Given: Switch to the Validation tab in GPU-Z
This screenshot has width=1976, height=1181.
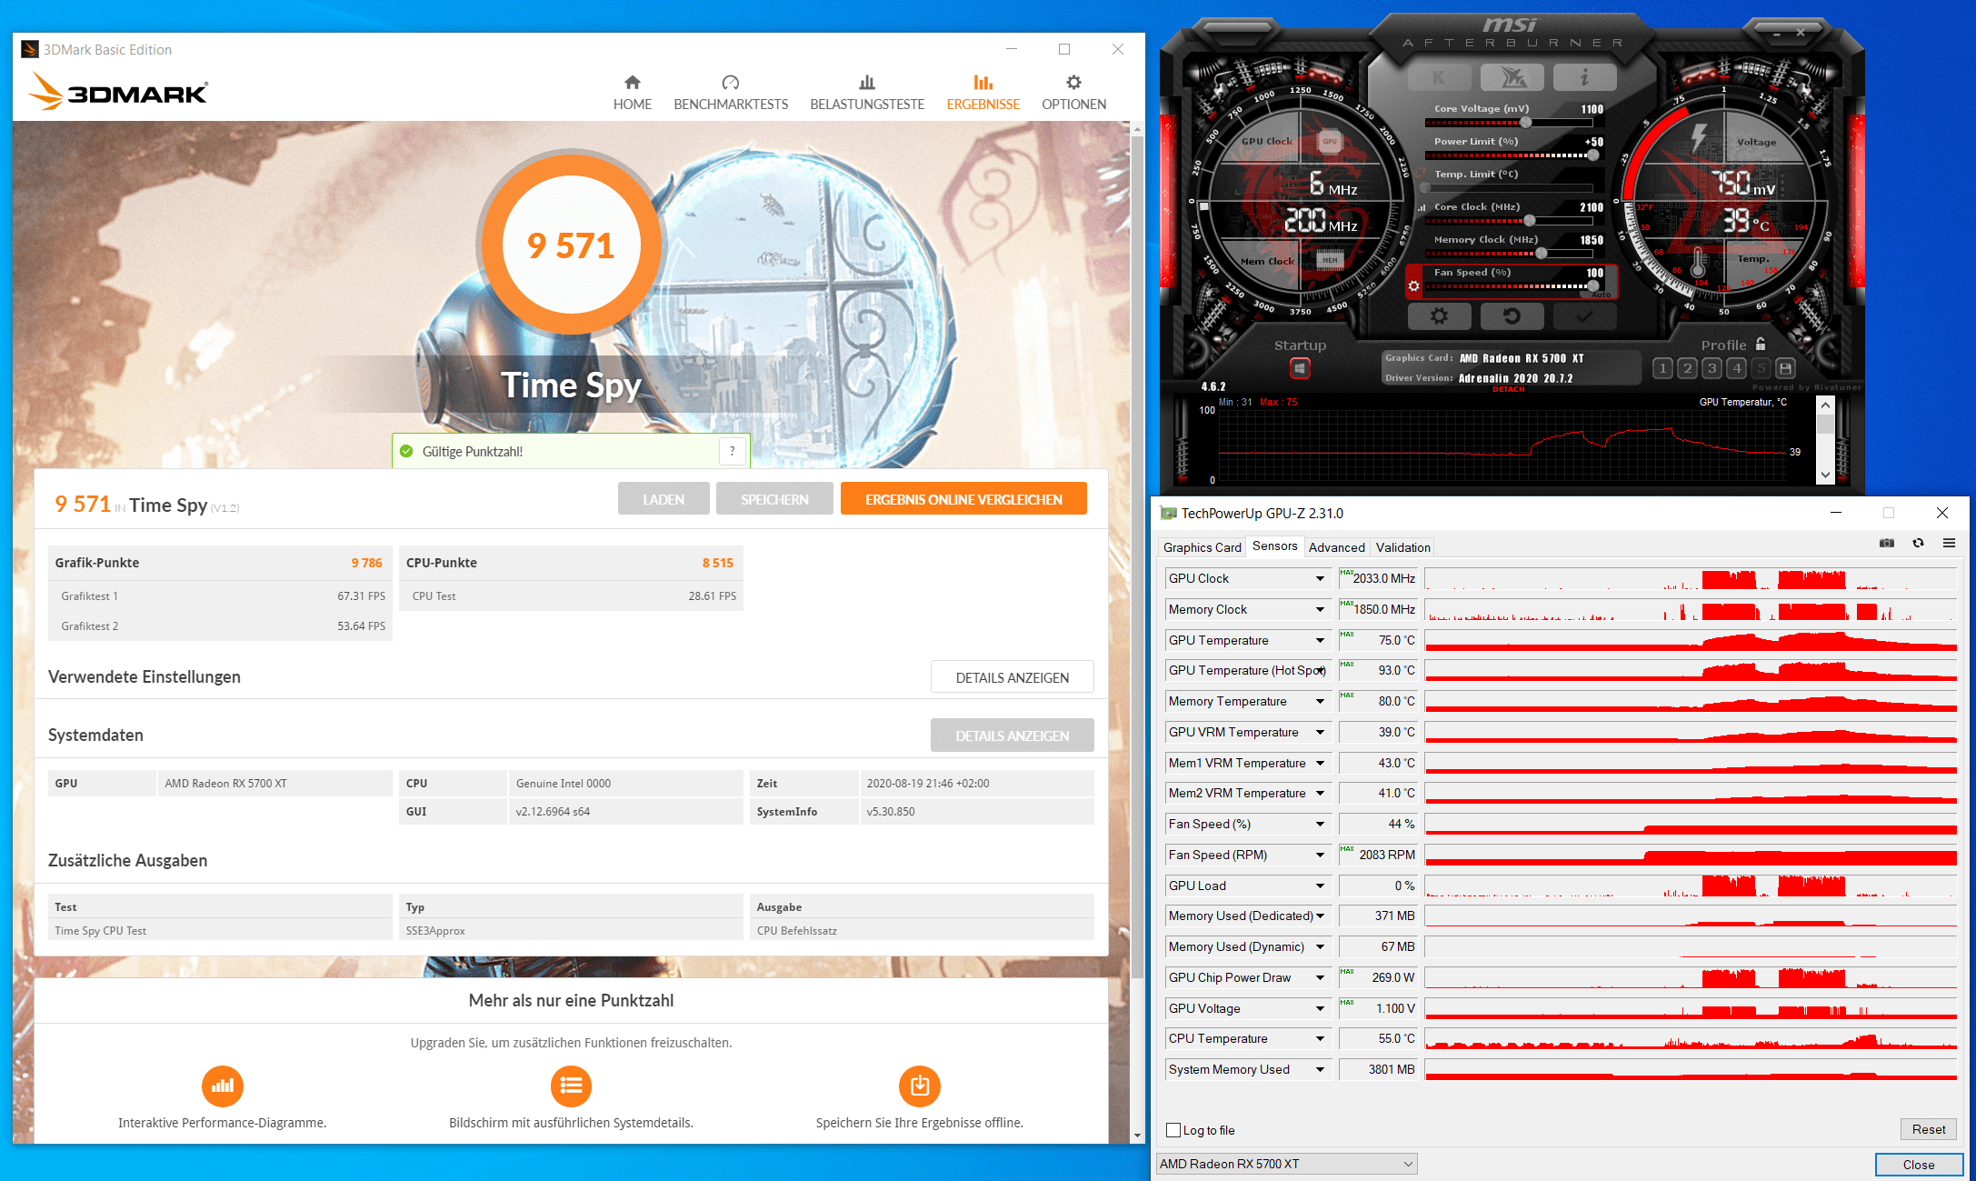Looking at the screenshot, I should 1402,547.
